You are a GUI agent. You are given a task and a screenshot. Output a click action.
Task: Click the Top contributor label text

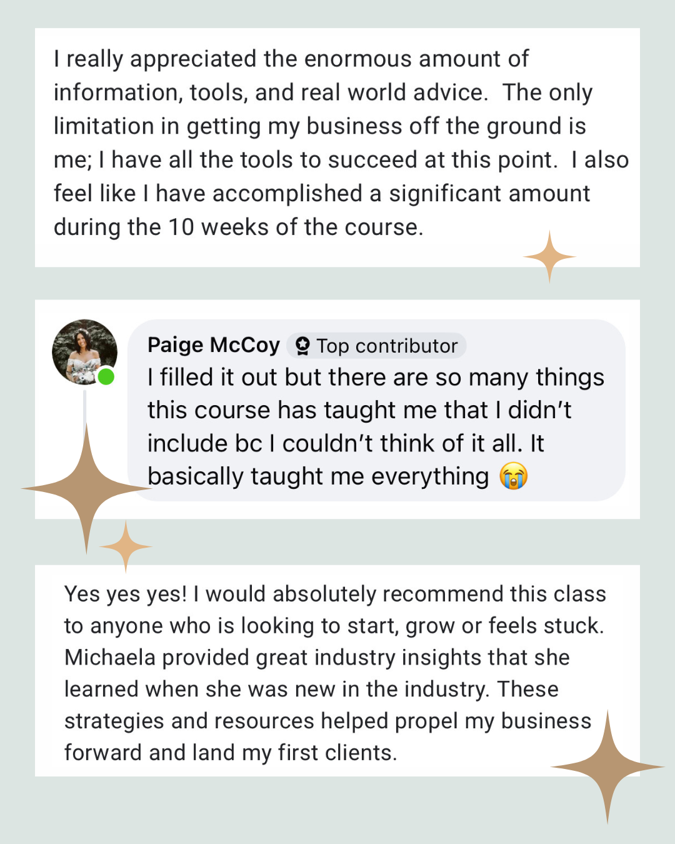(x=387, y=346)
